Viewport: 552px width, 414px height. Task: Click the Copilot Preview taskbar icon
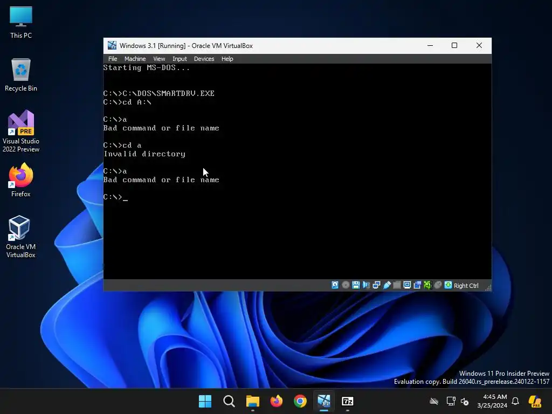[535, 401]
